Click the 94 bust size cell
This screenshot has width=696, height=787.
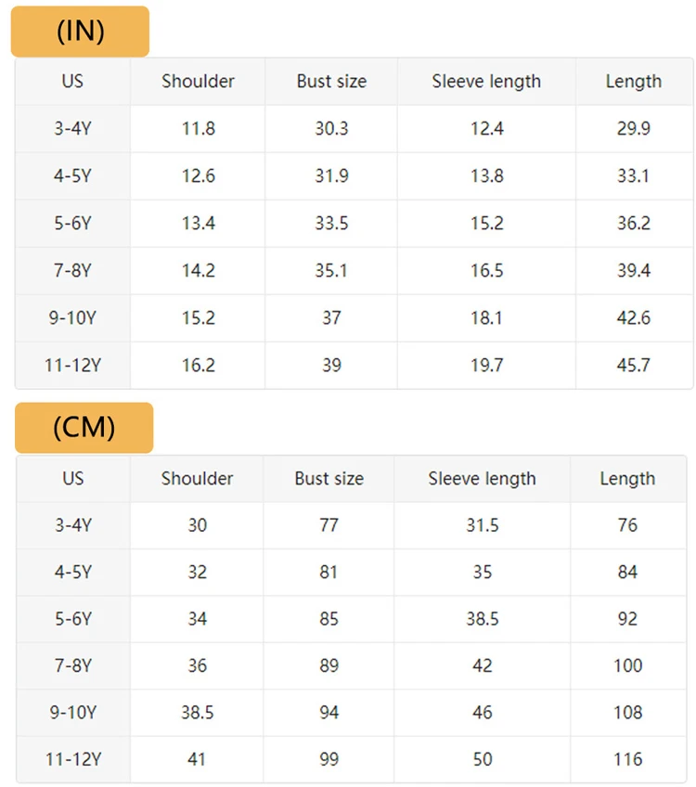coord(329,713)
